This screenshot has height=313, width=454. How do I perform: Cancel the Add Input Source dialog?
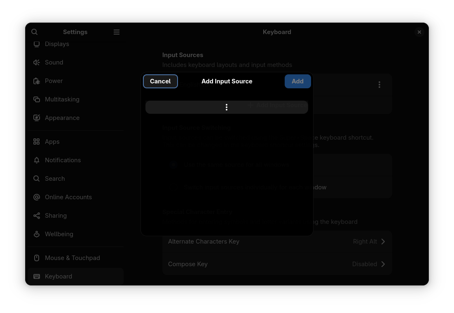coord(160,81)
